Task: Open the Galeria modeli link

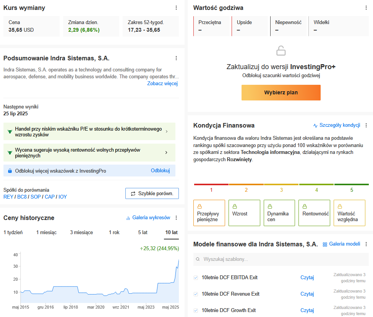Action: [345, 244]
